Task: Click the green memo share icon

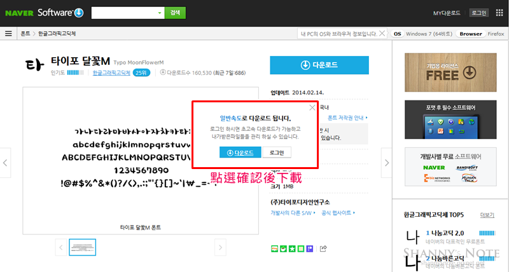Action: point(301,248)
